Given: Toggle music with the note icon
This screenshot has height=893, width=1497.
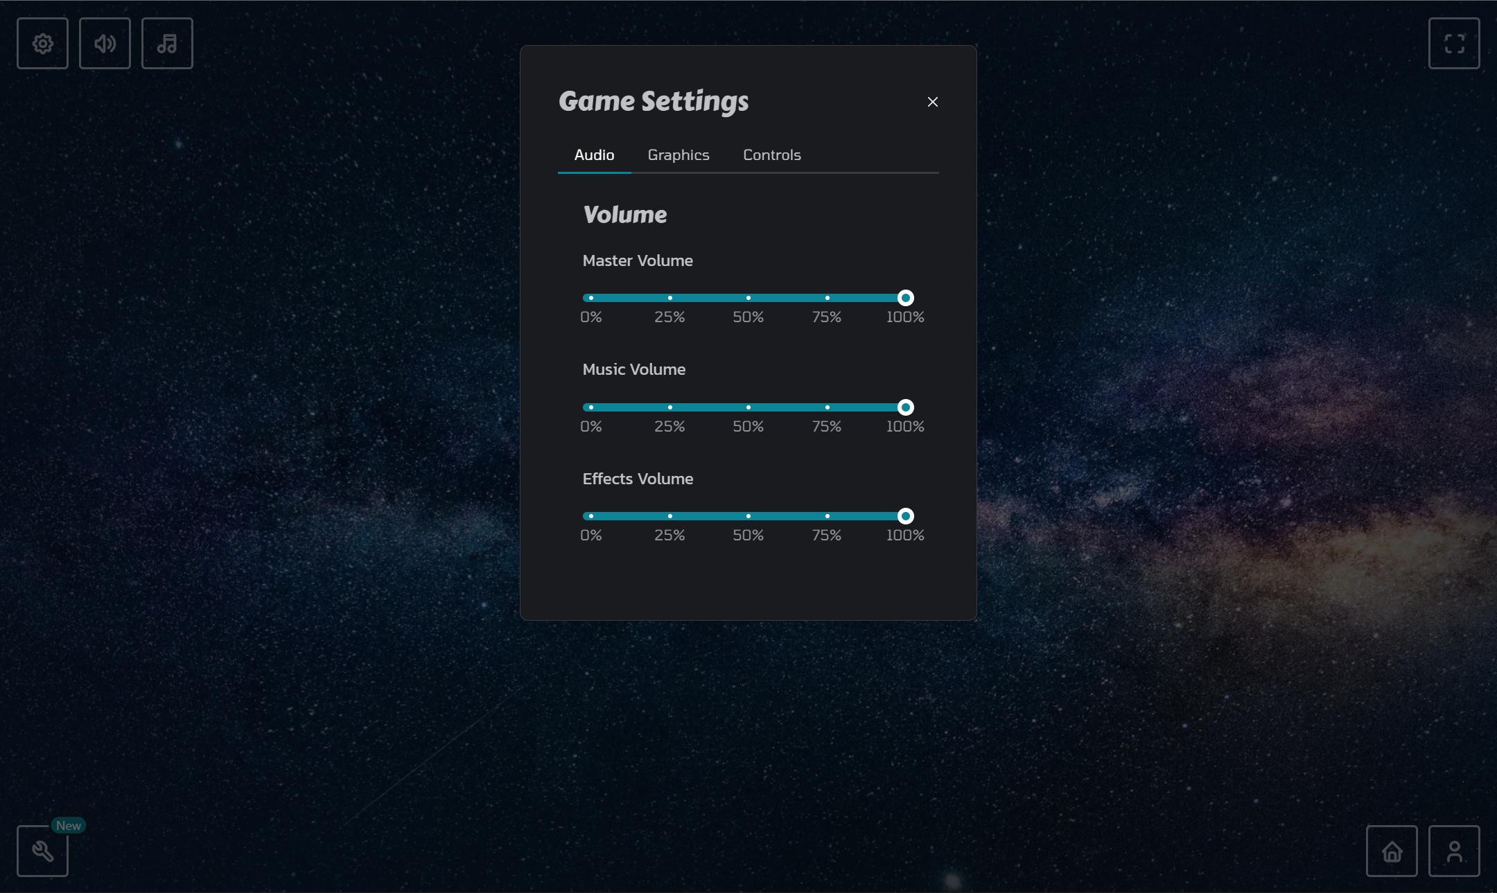Looking at the screenshot, I should [167, 44].
